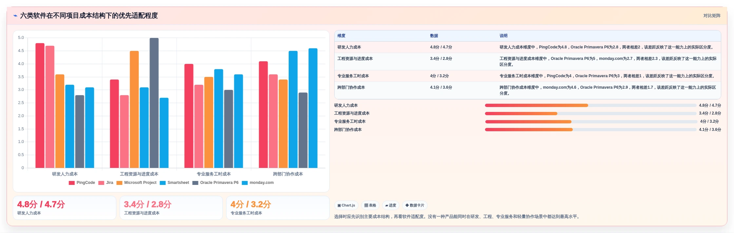Click the blue icon beside the card title

tap(15, 16)
